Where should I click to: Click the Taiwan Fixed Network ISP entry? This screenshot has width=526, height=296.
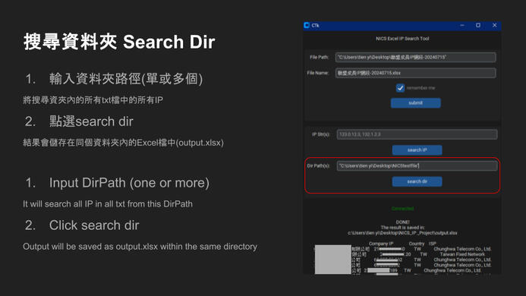point(462,254)
